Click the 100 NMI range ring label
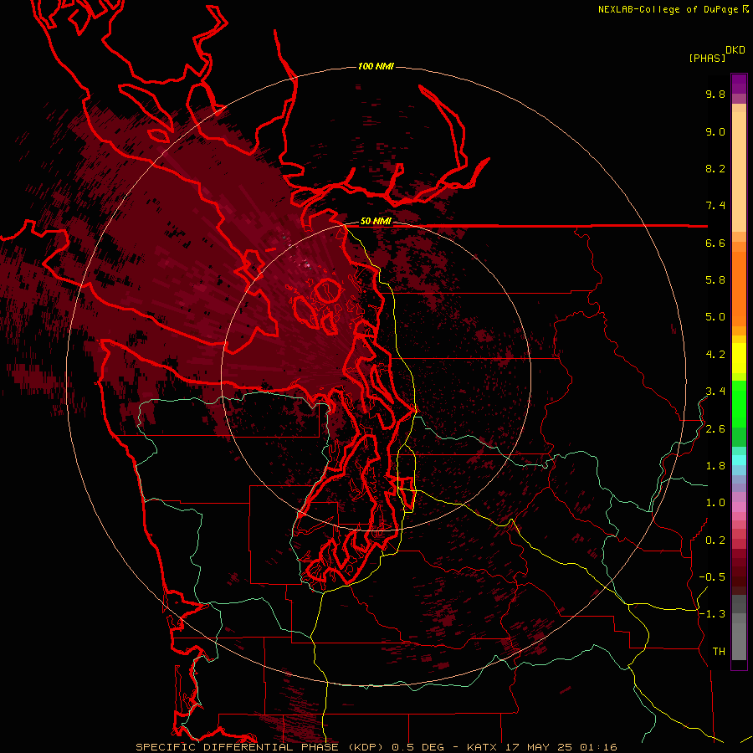This screenshot has height=753, width=753. click(x=376, y=66)
